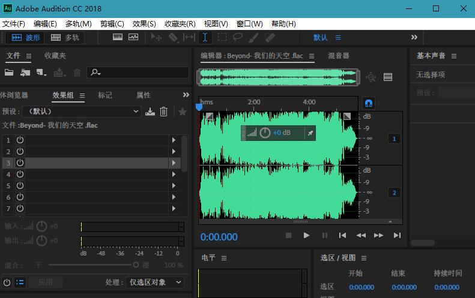475x298 pixels.
Task: Open the 预设 preset dropdown
Action: [x=82, y=112]
